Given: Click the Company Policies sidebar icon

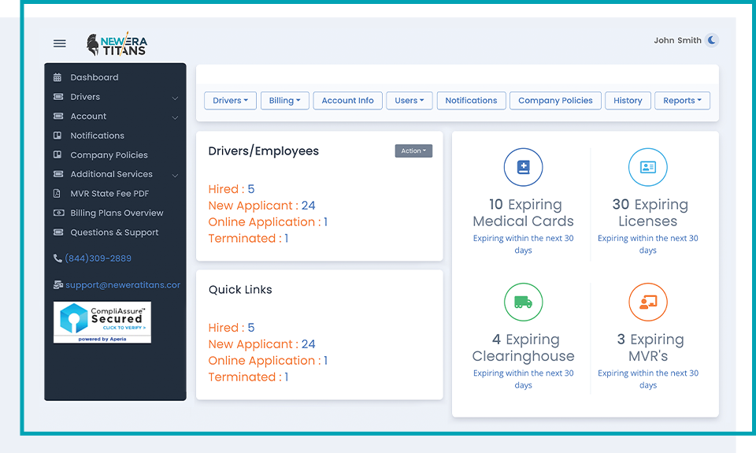Looking at the screenshot, I should 57,155.
